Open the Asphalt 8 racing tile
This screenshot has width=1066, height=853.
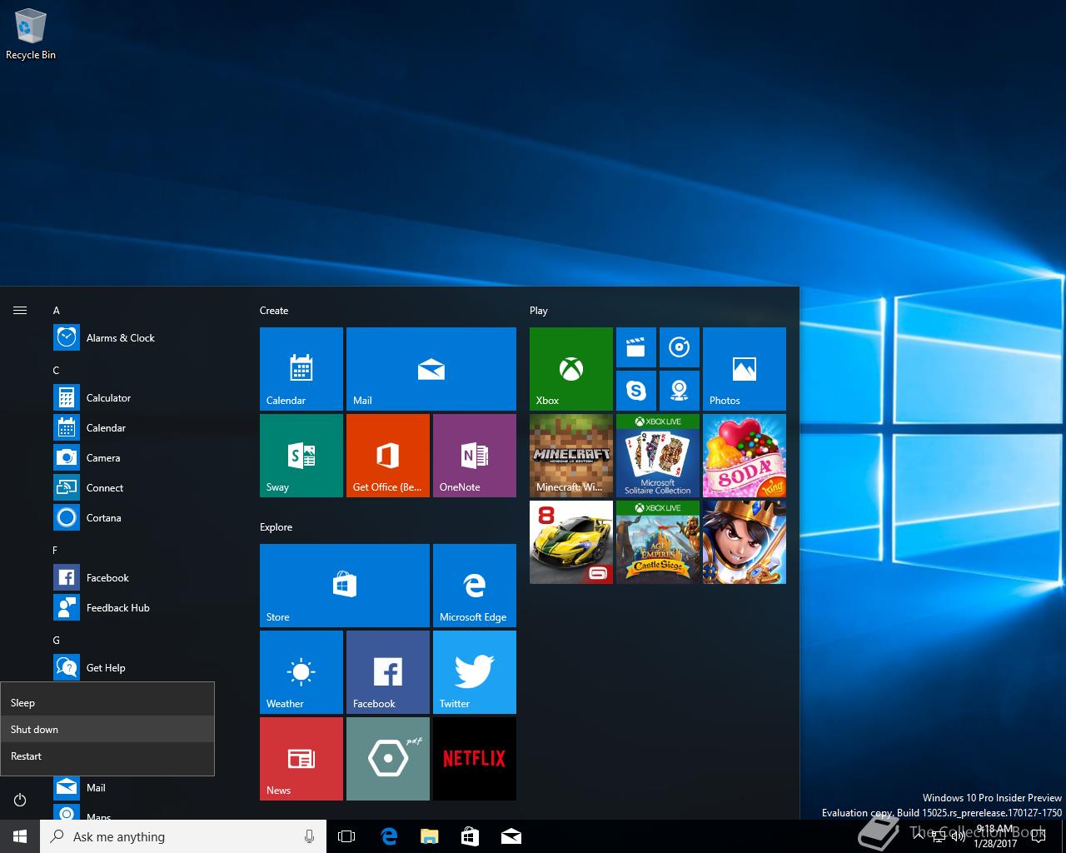(571, 542)
